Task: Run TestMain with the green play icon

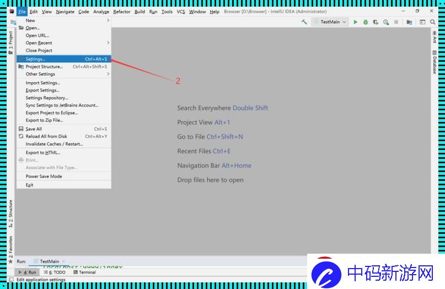Action: pos(355,22)
